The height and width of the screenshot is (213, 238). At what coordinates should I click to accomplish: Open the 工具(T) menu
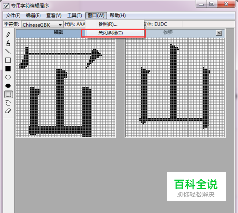coord(75,15)
